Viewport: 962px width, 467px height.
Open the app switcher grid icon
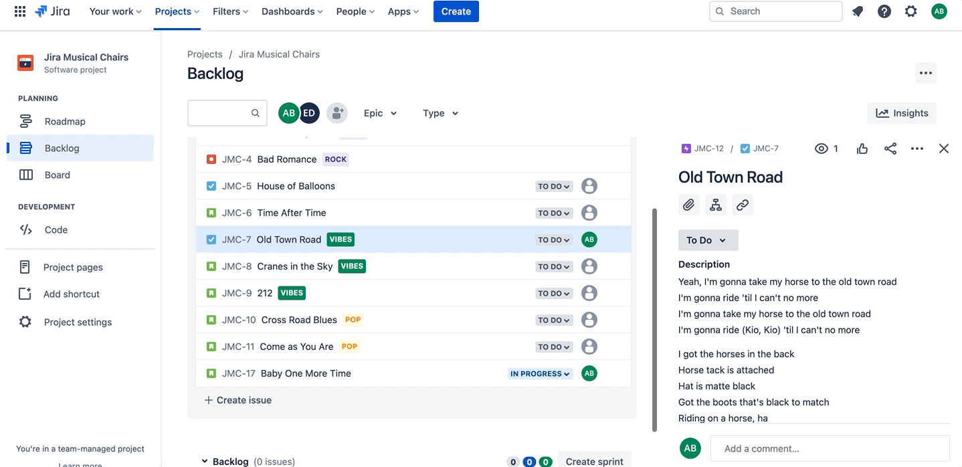click(20, 11)
